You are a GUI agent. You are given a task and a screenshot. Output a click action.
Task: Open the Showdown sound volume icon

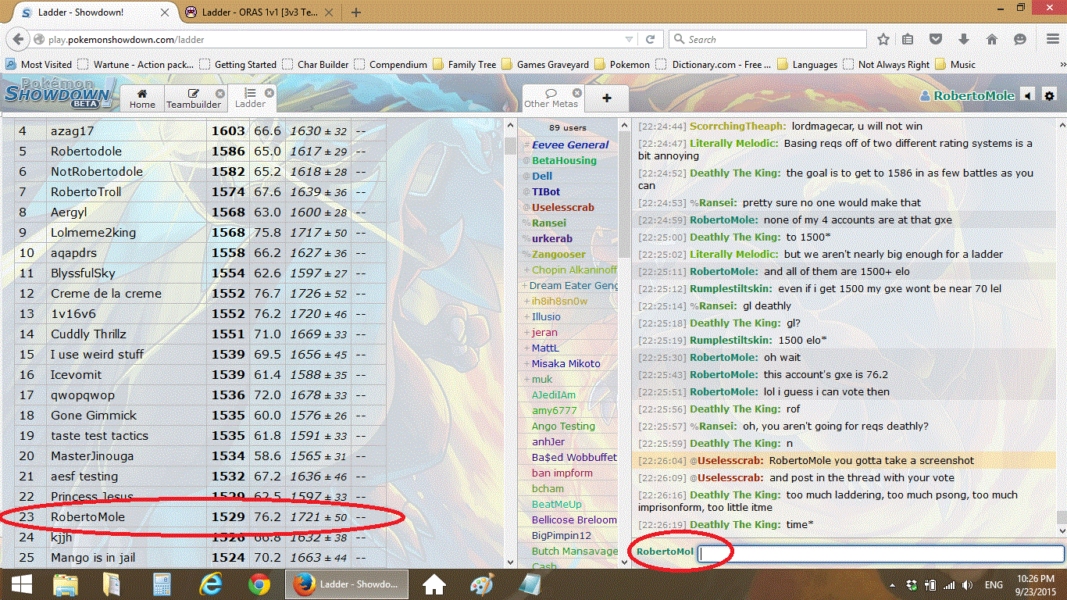click(1028, 95)
